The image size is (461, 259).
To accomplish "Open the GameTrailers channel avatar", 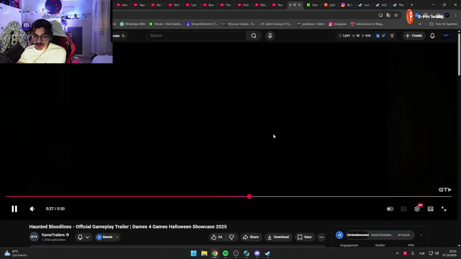I will coord(34,237).
